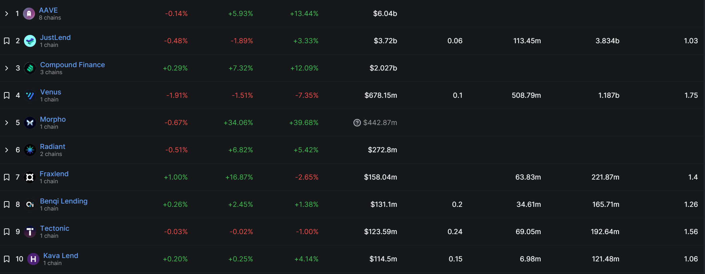Expand the Morpho row

coord(6,123)
